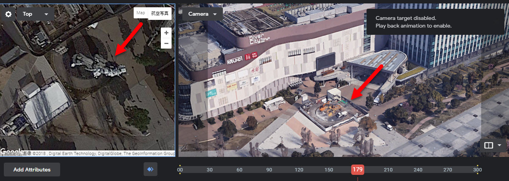
Task: Jump to frame 00 on timeline
Action: point(180,170)
